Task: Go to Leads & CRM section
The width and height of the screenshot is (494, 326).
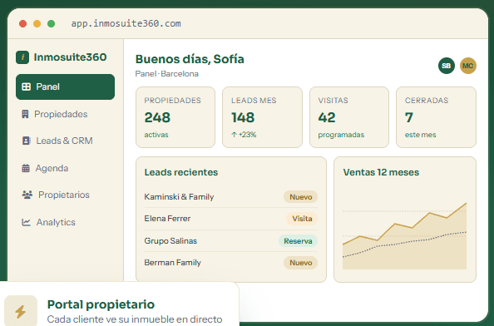Action: click(x=65, y=141)
